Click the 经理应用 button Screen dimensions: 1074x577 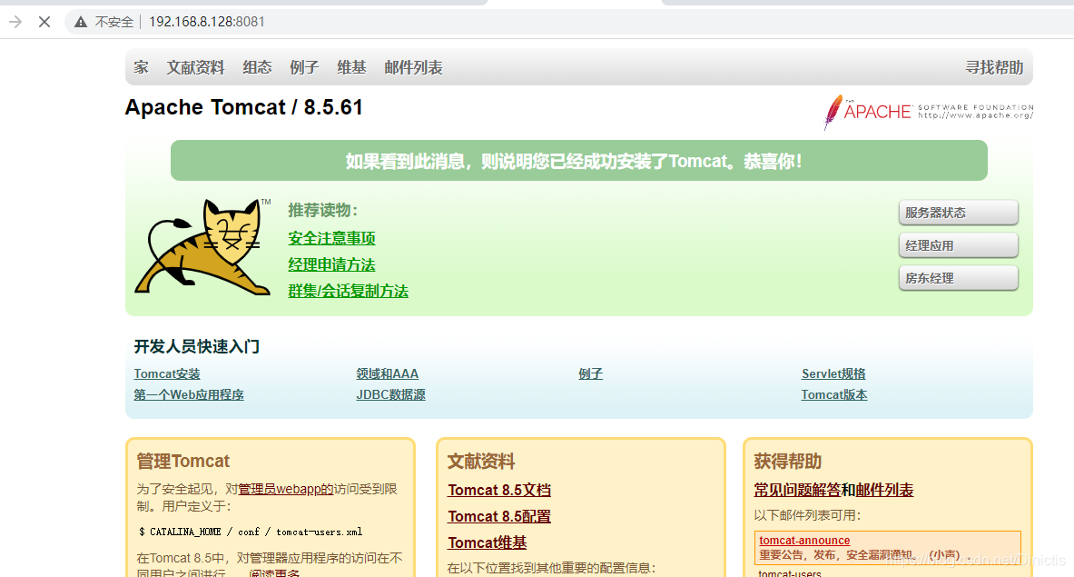(958, 245)
